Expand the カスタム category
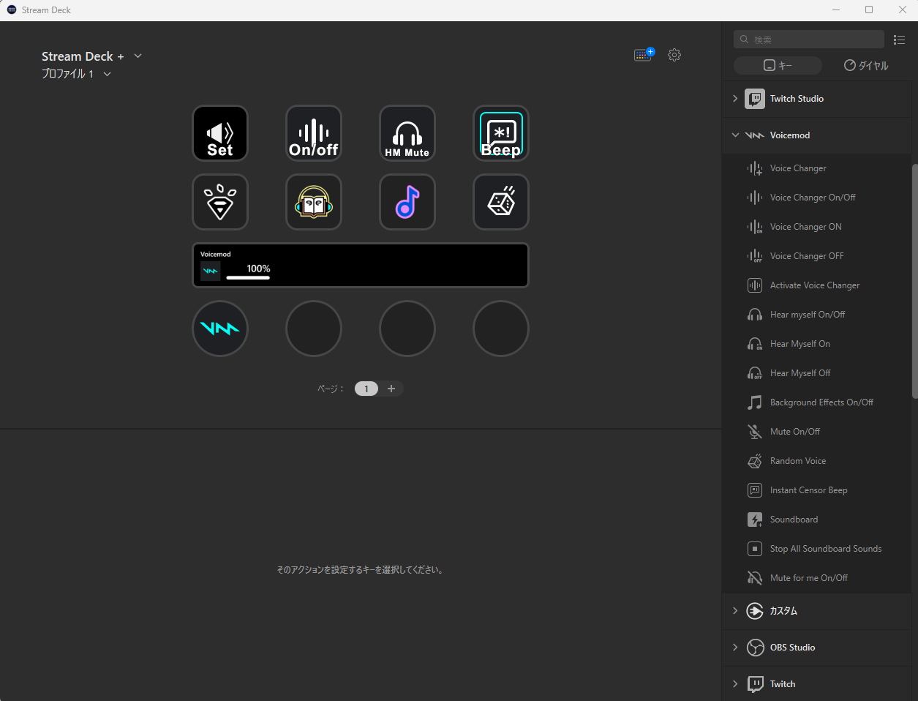Viewport: 918px width, 701px height. (x=735, y=611)
